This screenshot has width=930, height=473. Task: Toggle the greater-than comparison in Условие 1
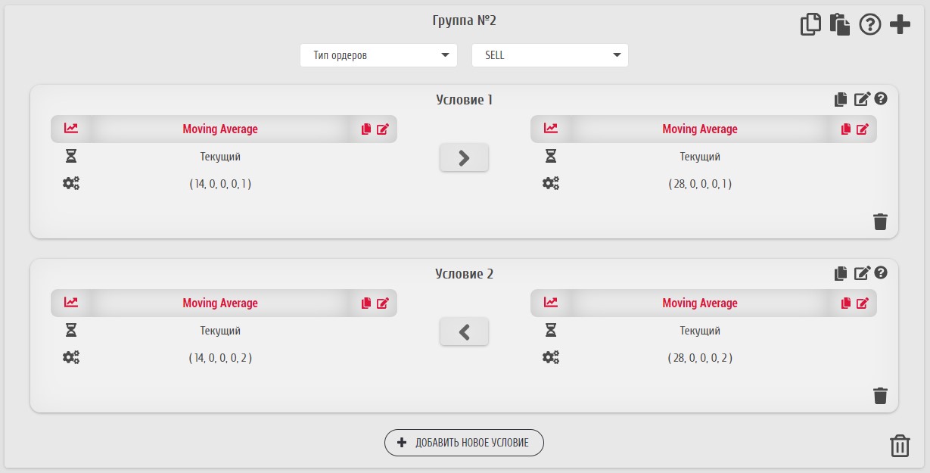tap(464, 157)
